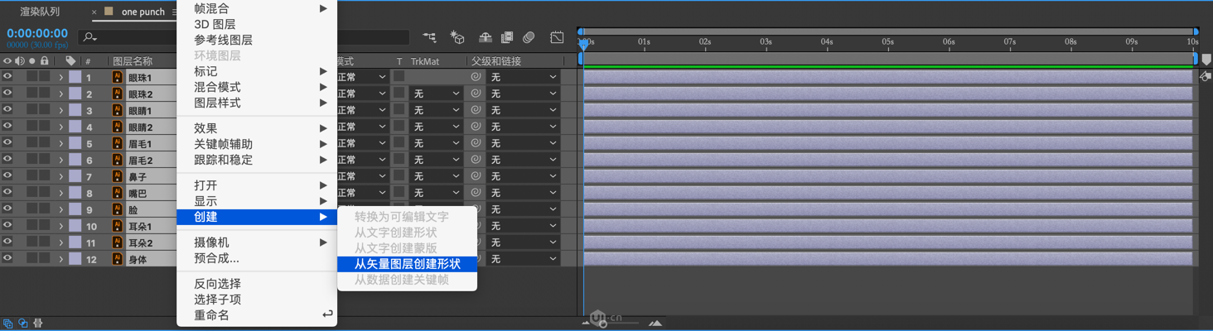
Task: Select 预合成... from context menu
Action: point(216,258)
